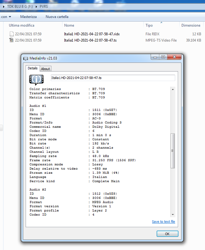This screenshot has height=250, width=205.
Task: Click the file name field in MediaInfo
Action: 113,78
